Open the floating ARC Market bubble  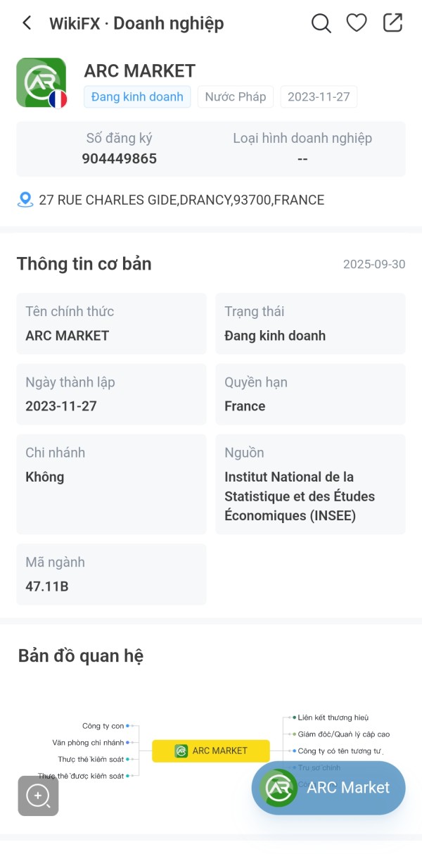328,787
